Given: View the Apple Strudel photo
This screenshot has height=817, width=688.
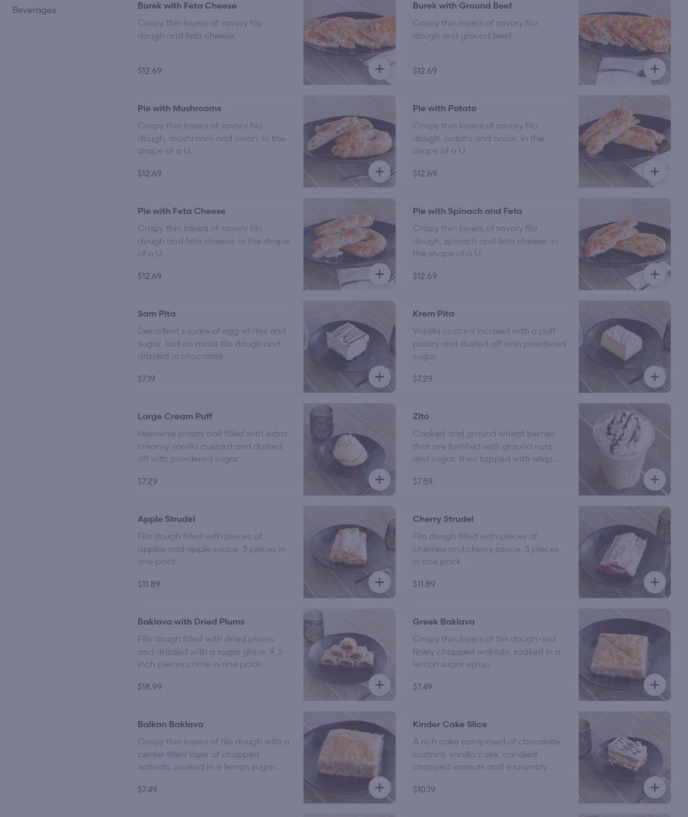Looking at the screenshot, I should [350, 552].
